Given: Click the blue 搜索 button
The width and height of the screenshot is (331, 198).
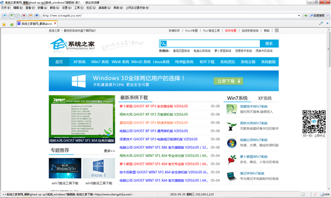Looking at the screenshot, I should point(269,43).
